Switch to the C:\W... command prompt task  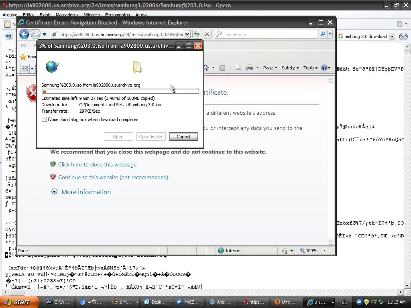58,302
